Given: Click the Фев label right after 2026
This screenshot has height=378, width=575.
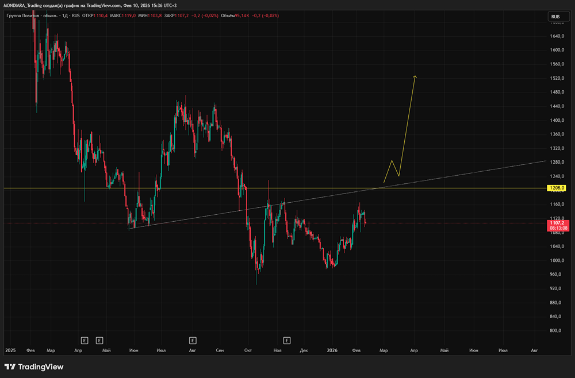Looking at the screenshot, I should click(356, 350).
